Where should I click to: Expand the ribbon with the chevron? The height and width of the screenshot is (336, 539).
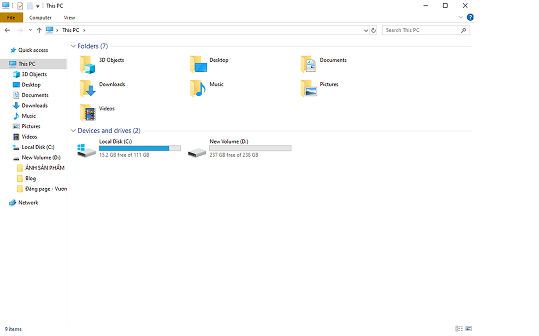[461, 17]
